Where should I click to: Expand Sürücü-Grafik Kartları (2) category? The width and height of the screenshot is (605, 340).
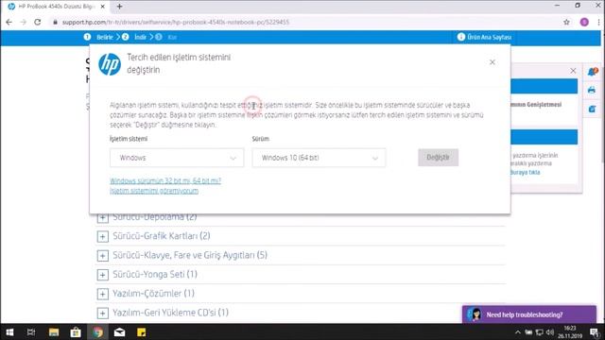[103, 236]
